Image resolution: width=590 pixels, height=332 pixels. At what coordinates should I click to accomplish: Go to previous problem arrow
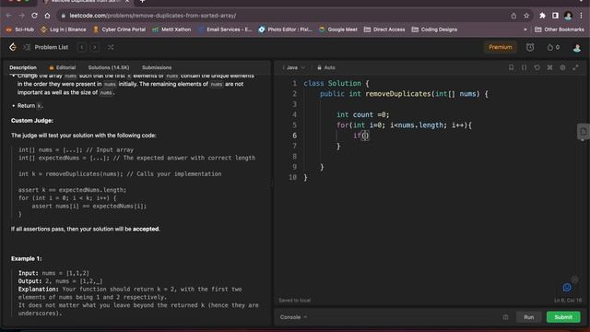82,47
